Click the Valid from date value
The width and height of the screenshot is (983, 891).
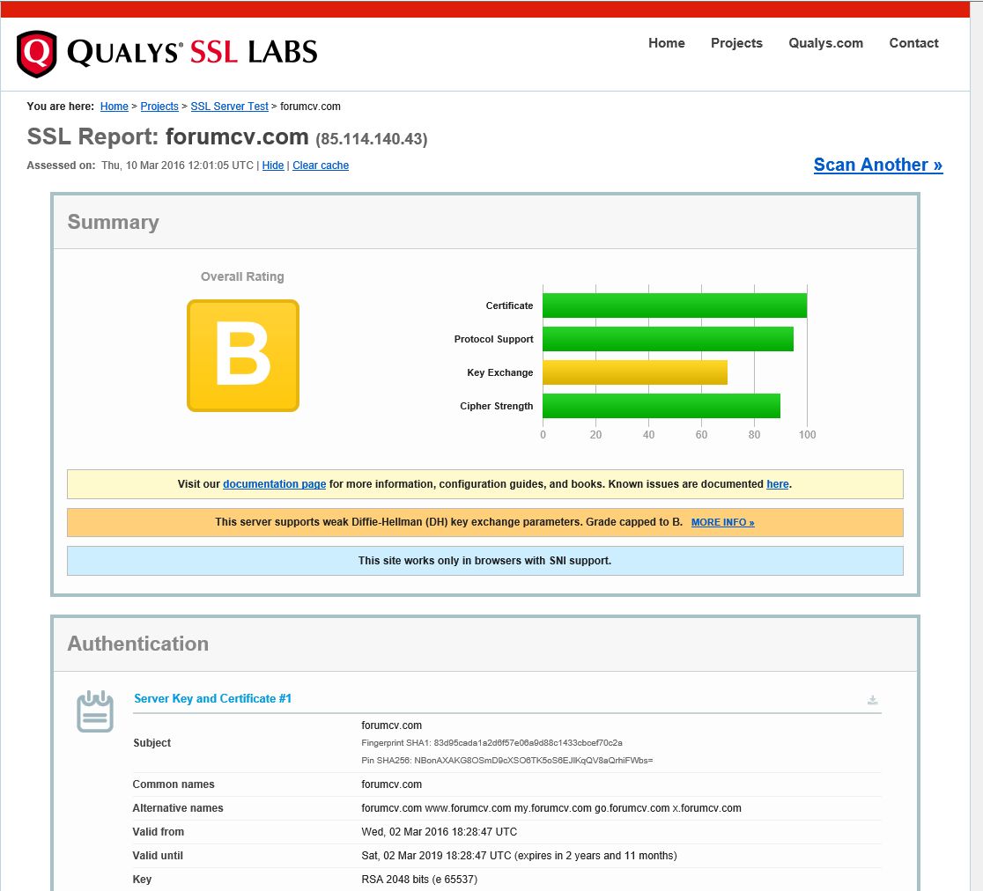point(439,832)
